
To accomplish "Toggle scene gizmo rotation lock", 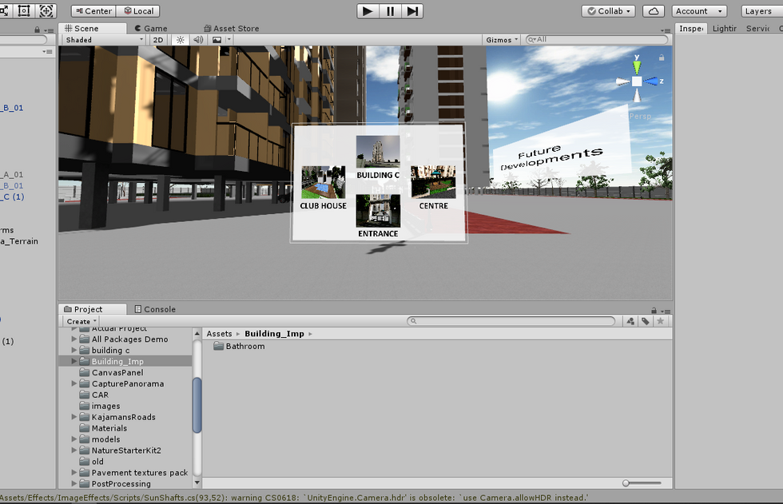I will coord(662,58).
